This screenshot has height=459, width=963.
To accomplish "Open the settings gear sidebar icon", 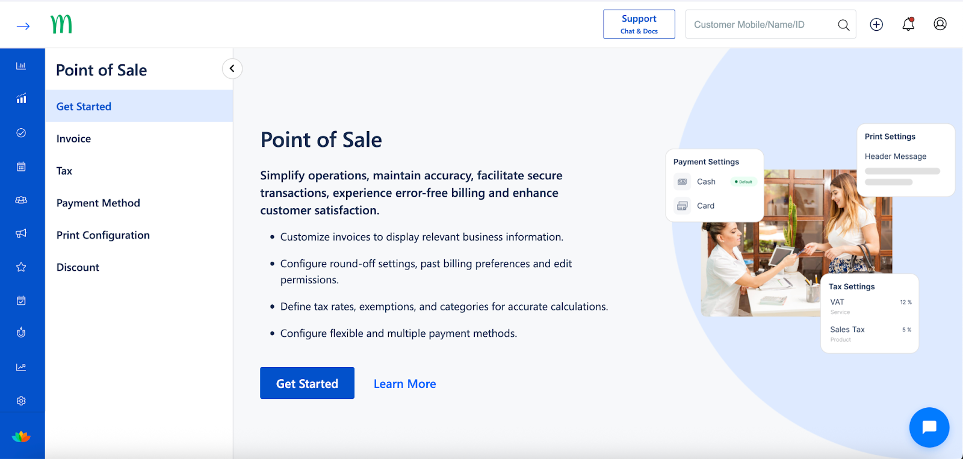I will click(21, 401).
